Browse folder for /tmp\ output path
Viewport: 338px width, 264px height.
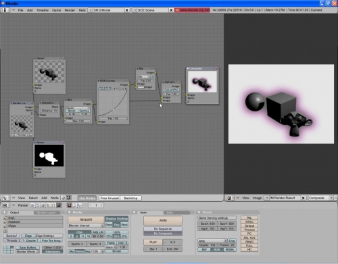click(x=5, y=218)
